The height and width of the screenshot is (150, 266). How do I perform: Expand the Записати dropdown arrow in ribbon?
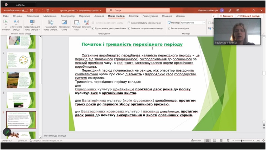[86, 30]
